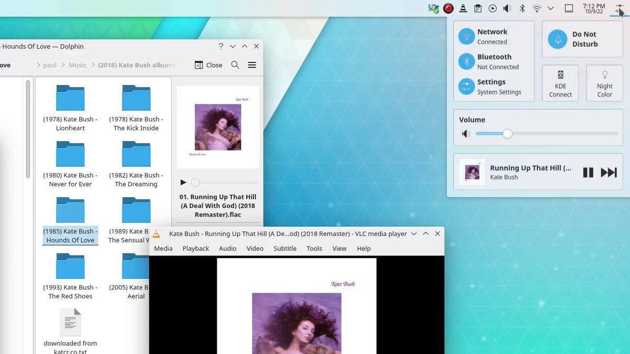Open VLC Video menu
The image size is (630, 354).
click(x=255, y=248)
